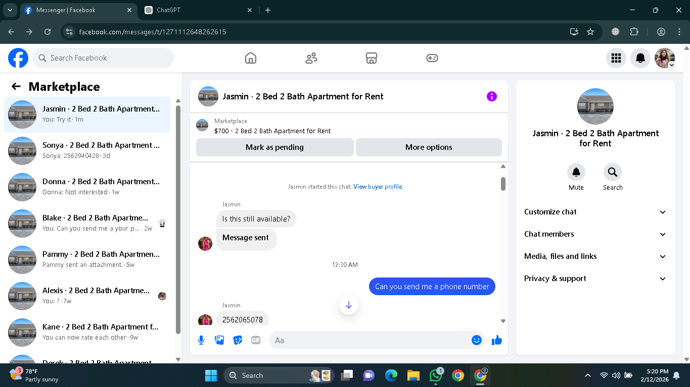
Task: Click the conversation list scrollbar
Action: click(178, 219)
